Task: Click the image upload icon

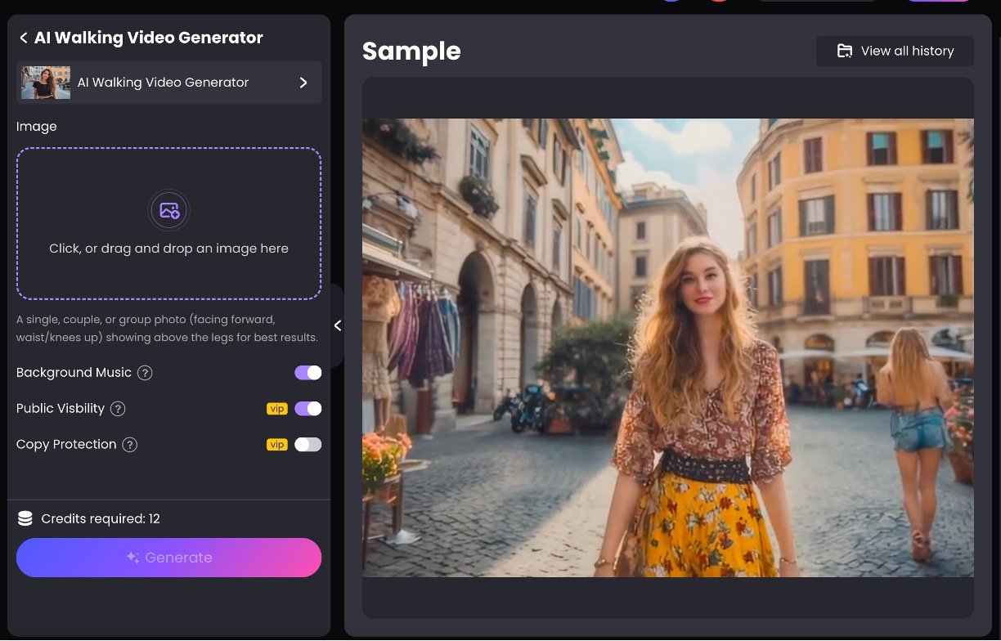Action: pos(169,210)
